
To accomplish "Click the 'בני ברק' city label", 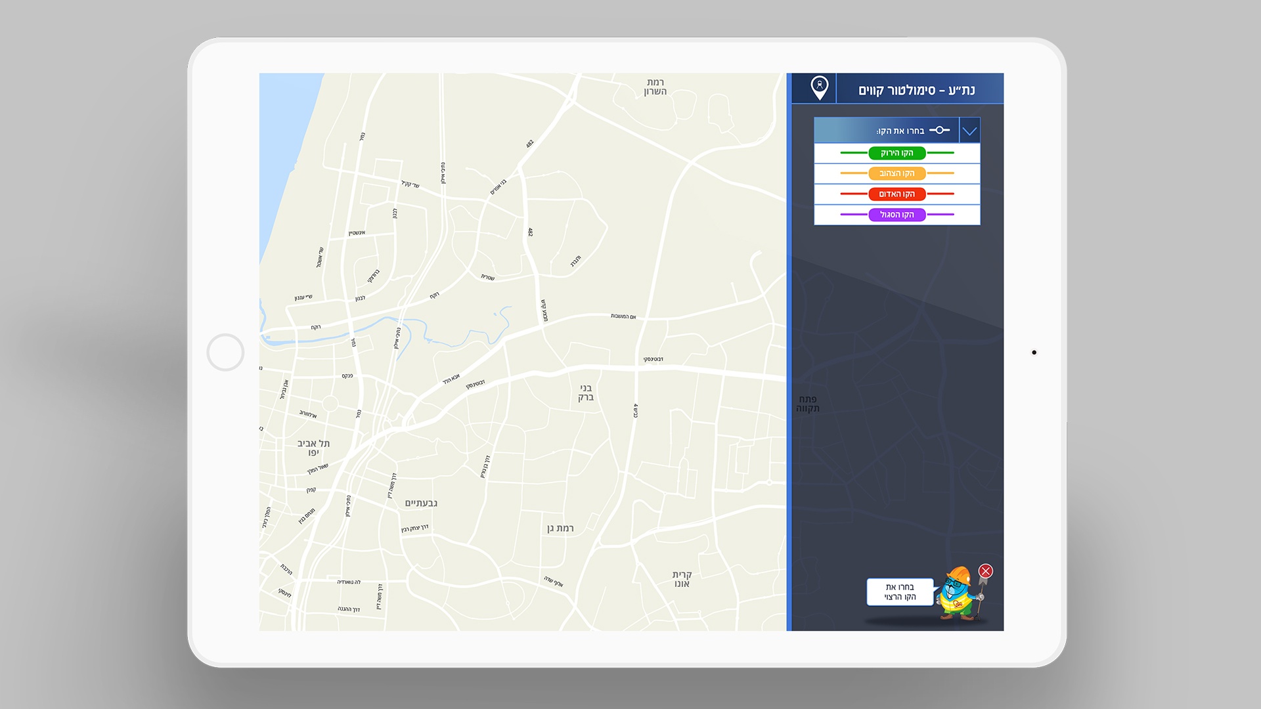I will click(586, 393).
